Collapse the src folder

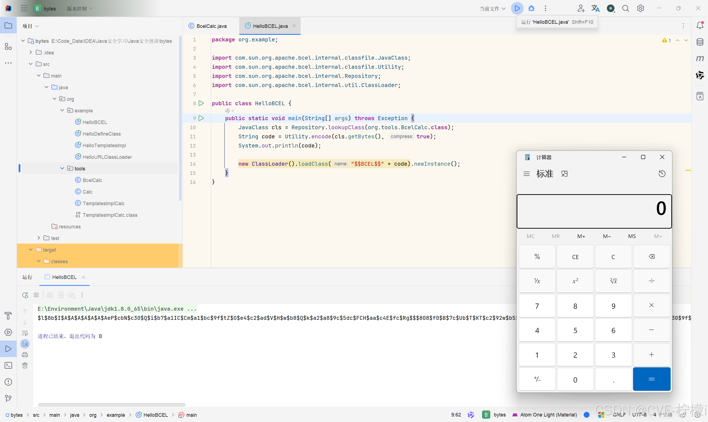(x=31, y=64)
